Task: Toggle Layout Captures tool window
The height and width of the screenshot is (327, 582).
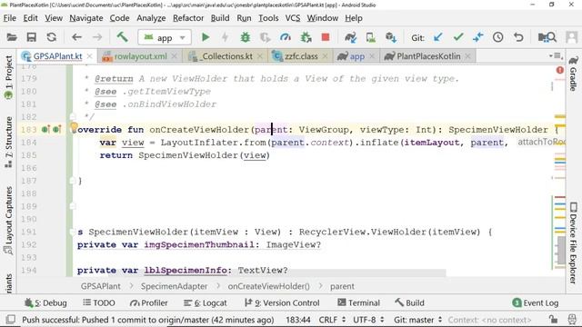Action: coord(8,220)
